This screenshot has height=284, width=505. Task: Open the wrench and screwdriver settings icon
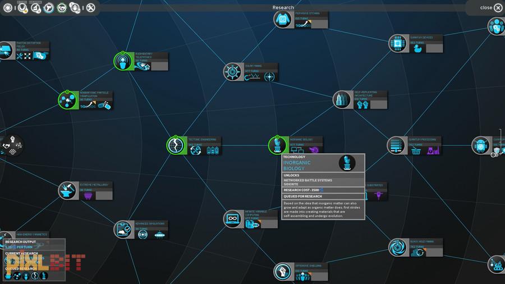point(90,8)
